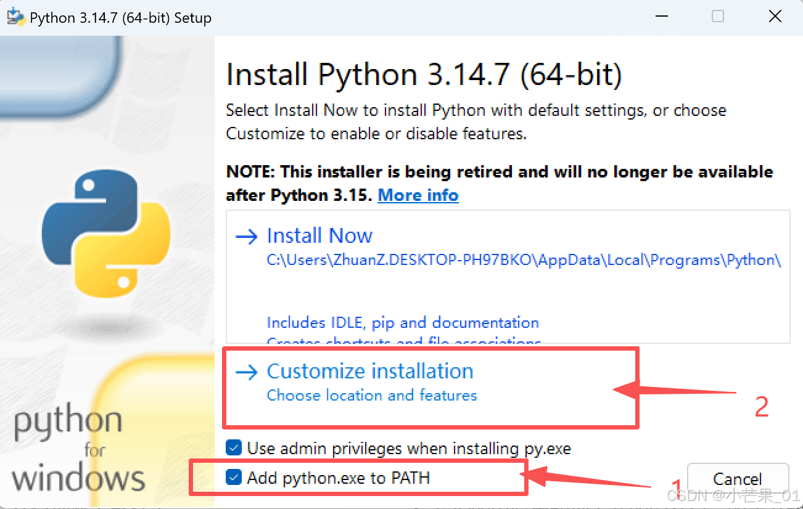Viewport: 803px width, 509px height.
Task: Click the Install Python 3.14.7 (64-bit) heading
Action: [424, 75]
